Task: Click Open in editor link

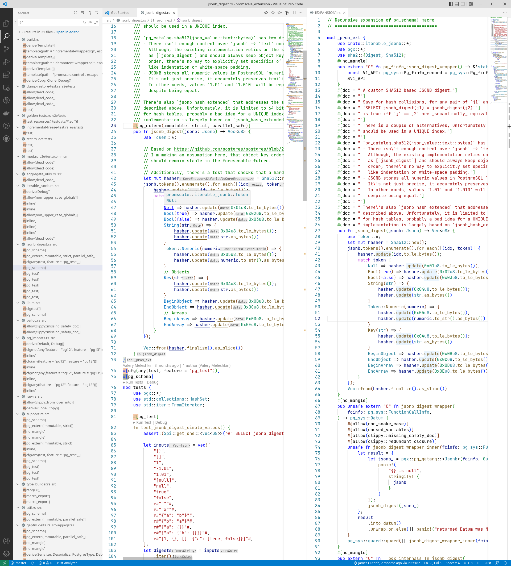Action: 67,32
